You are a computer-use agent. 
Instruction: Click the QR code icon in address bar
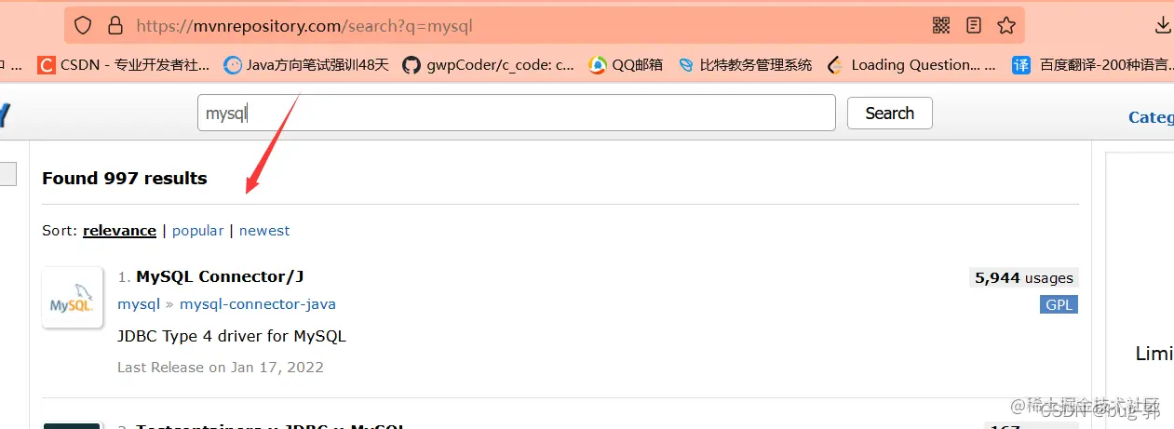[941, 25]
